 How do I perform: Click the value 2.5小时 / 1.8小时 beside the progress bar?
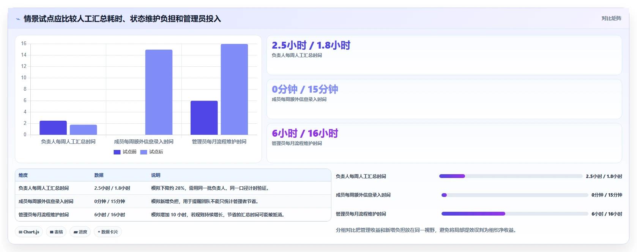pos(604,176)
